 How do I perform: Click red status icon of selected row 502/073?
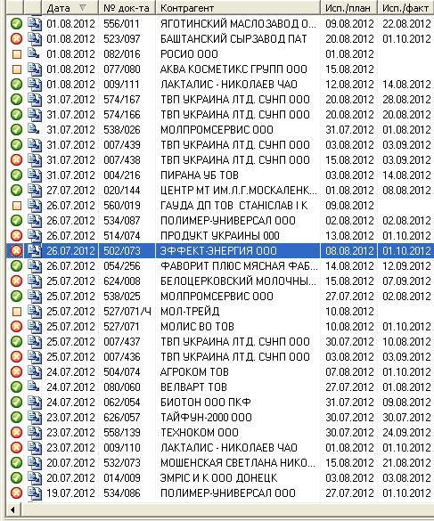pos(16,251)
